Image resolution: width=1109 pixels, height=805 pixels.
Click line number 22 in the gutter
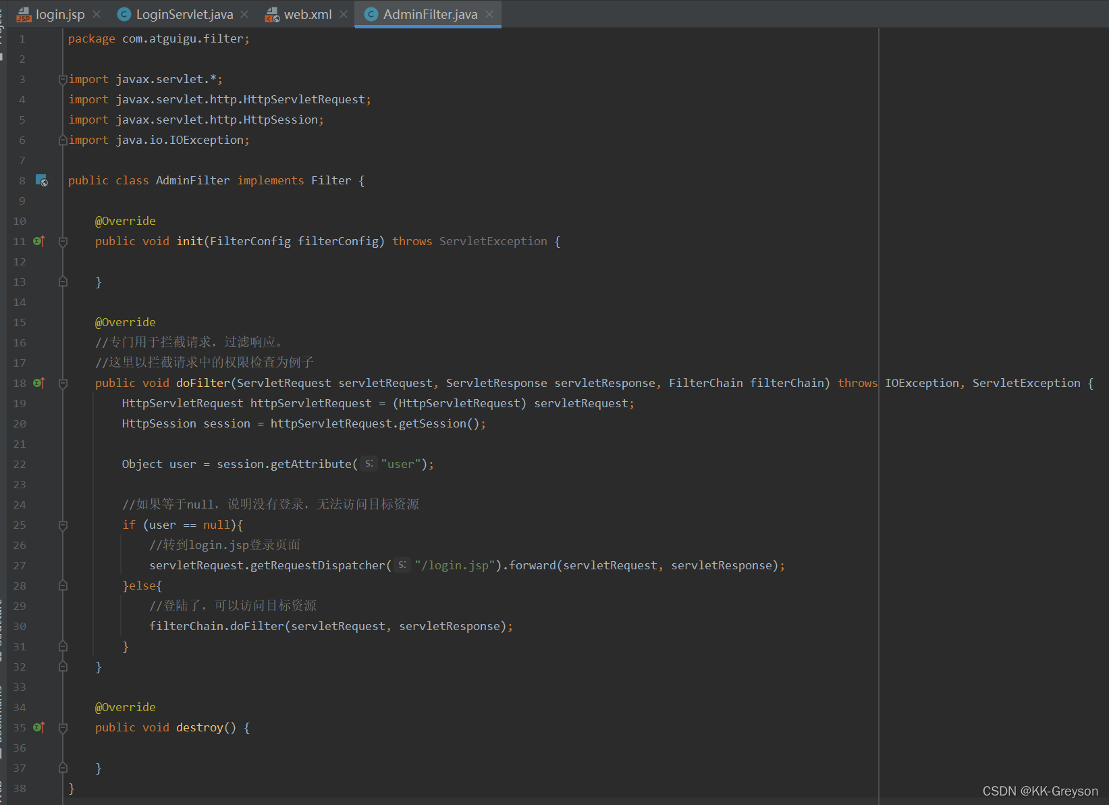click(19, 465)
